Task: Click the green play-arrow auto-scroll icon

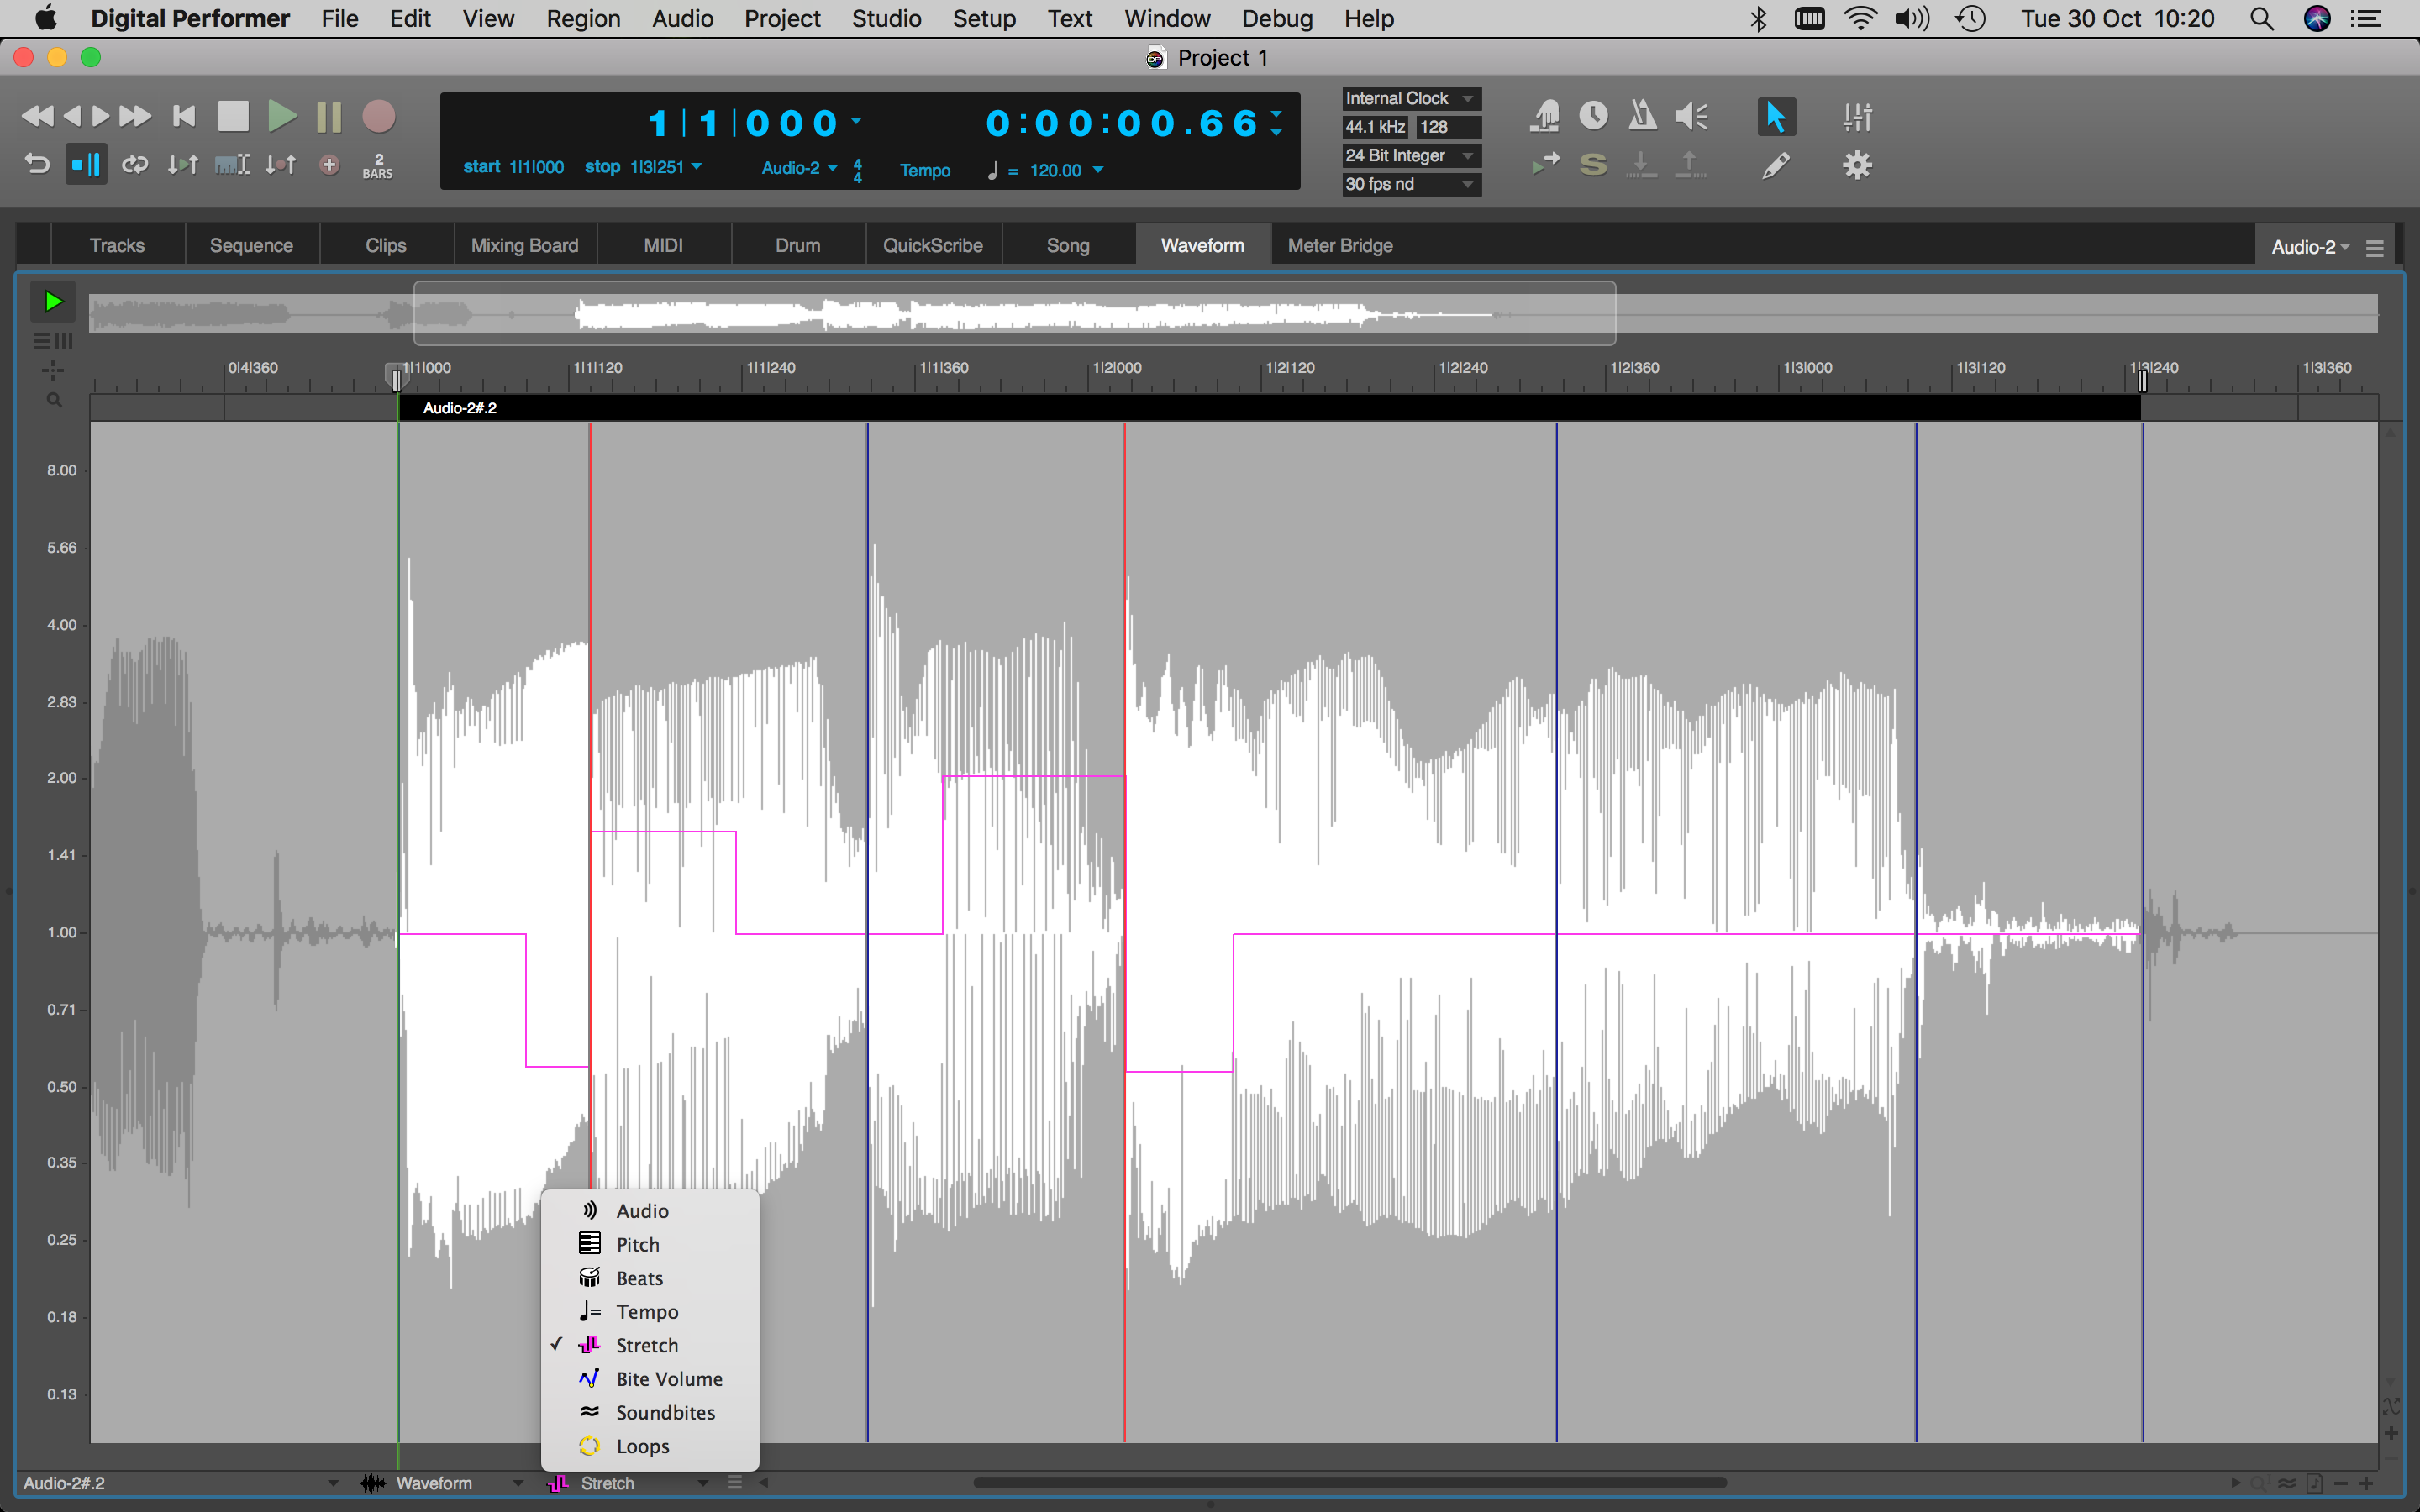Action: [x=1545, y=164]
